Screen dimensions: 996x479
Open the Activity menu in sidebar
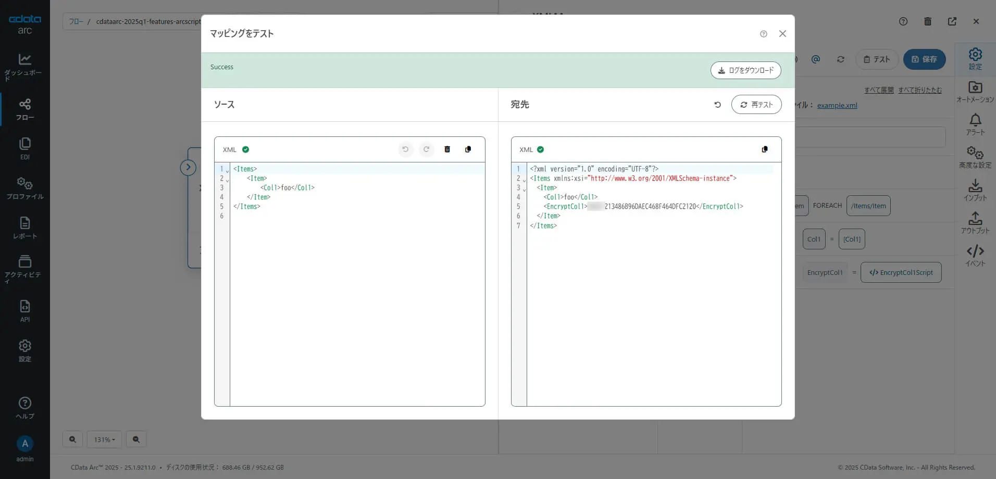[x=24, y=268]
